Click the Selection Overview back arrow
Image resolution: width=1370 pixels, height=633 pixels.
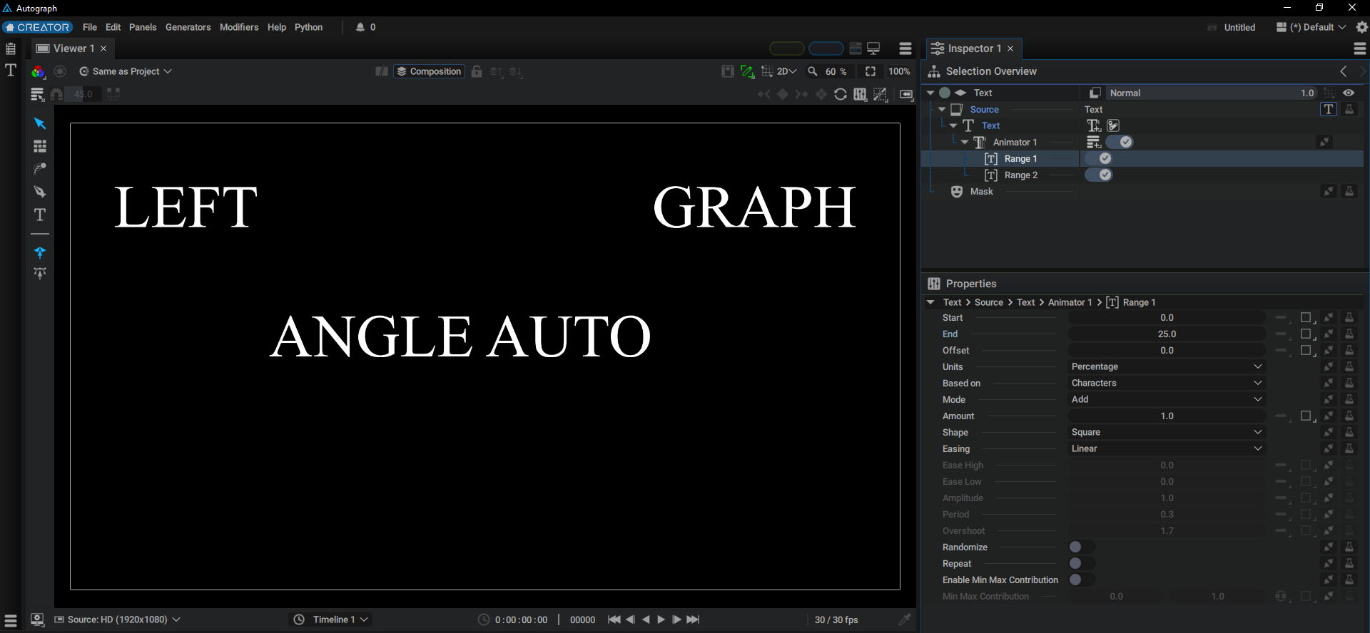[1344, 71]
